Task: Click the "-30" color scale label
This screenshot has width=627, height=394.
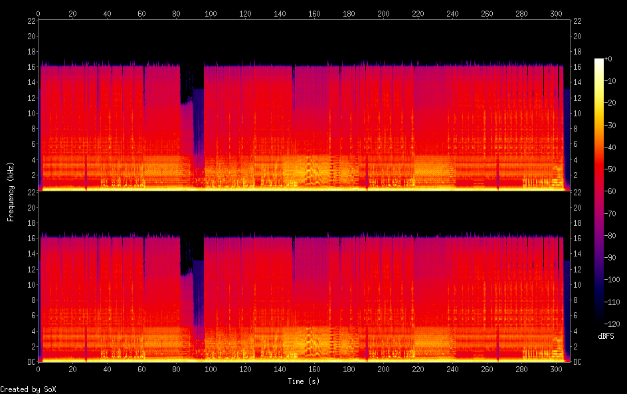Action: pyautogui.click(x=610, y=125)
